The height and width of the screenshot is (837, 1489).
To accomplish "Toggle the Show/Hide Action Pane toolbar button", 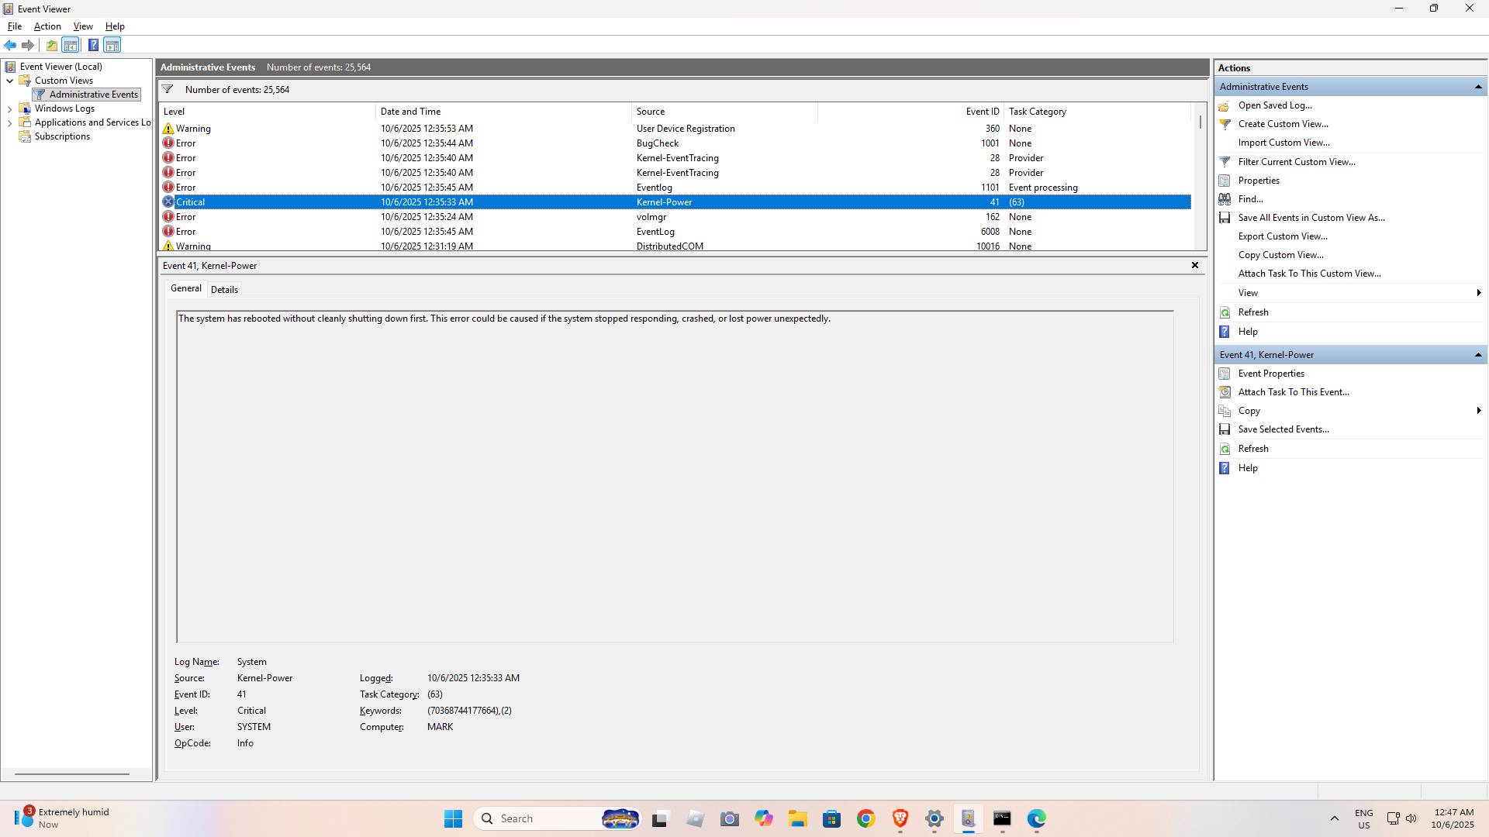I will click(112, 45).
